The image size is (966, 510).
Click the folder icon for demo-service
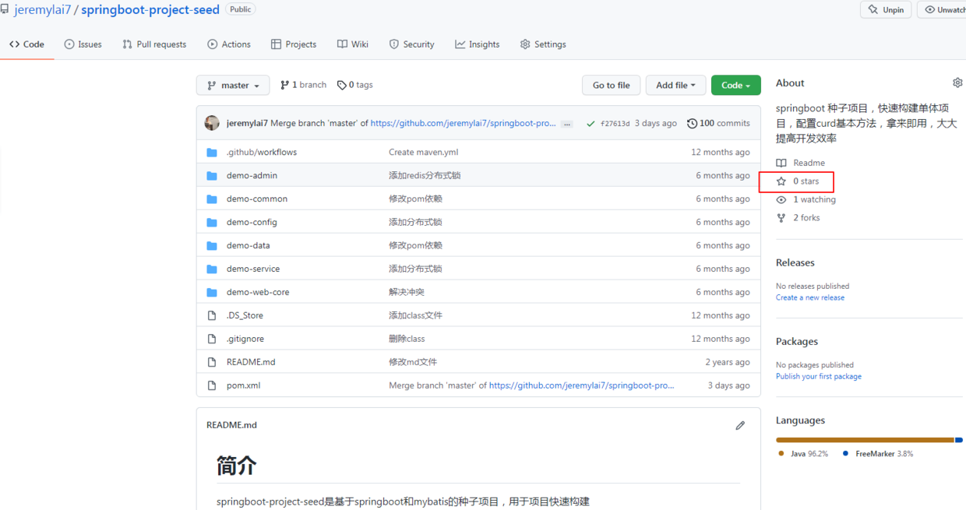212,269
